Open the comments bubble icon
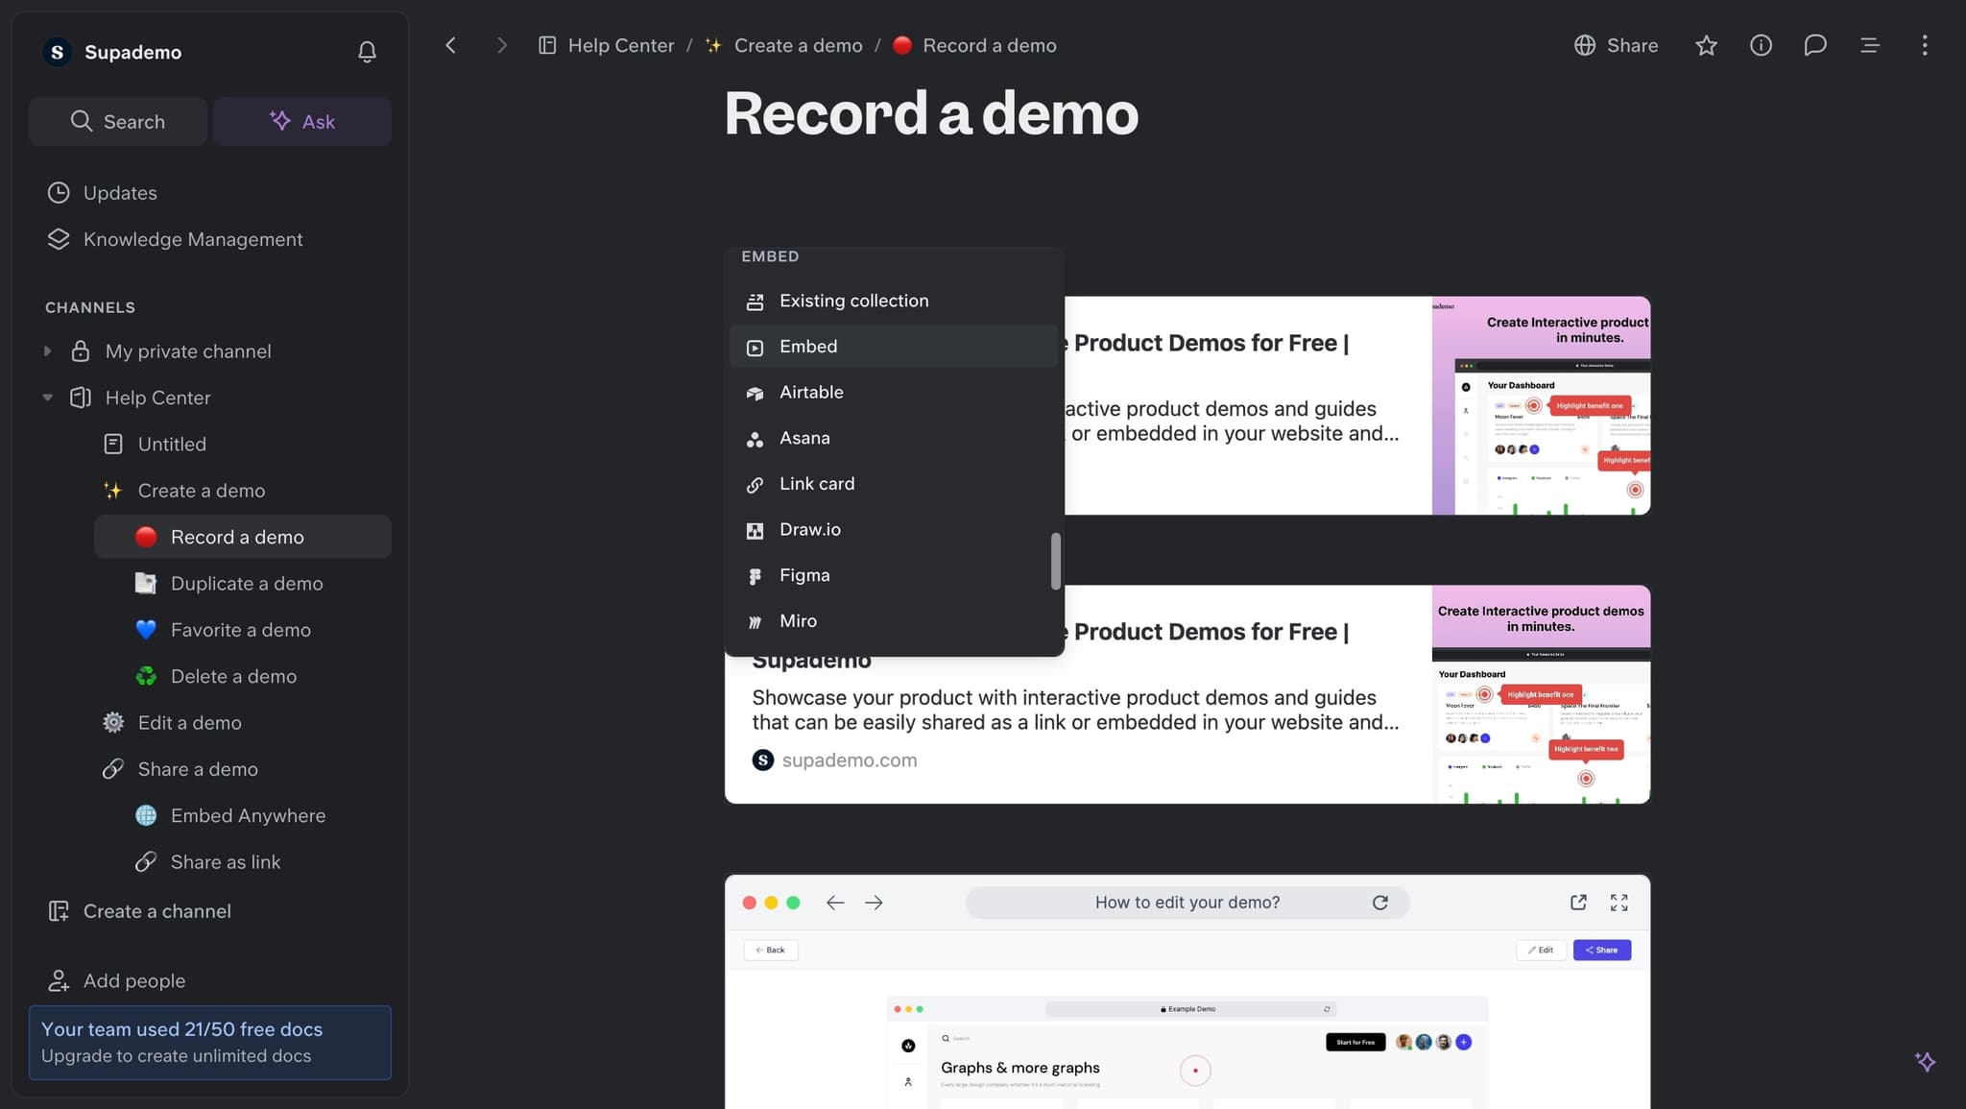Image resolution: width=1966 pixels, height=1109 pixels. pyautogui.click(x=1816, y=45)
